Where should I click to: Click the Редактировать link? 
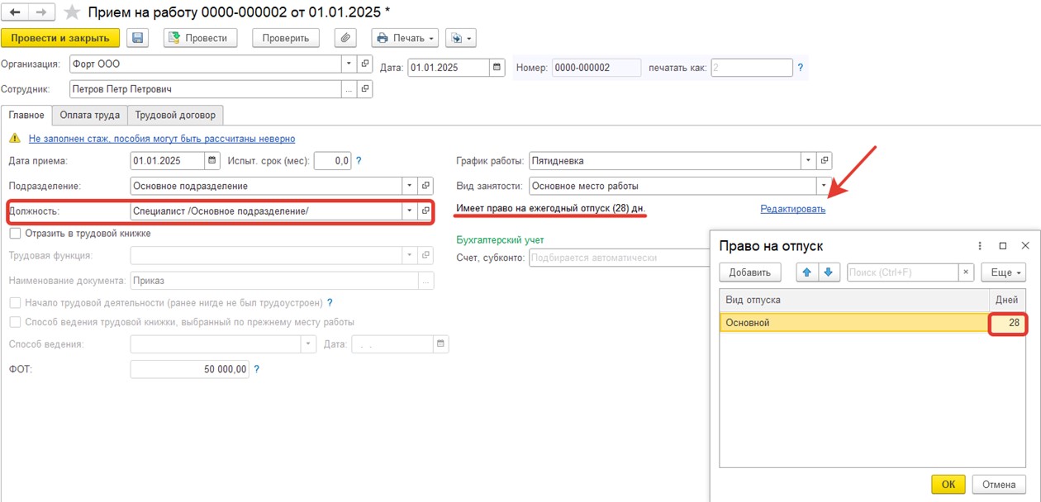coord(792,209)
